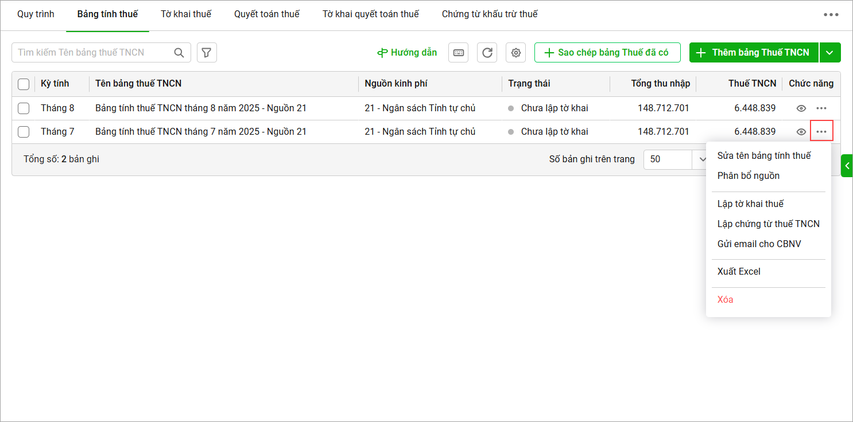View Tháng 8 tax table eye icon
853x422 pixels.
[x=801, y=108]
